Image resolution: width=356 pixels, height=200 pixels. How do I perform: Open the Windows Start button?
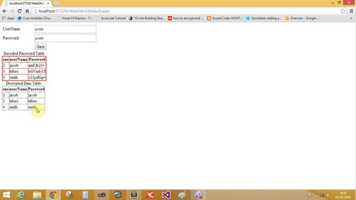[x=6, y=195]
